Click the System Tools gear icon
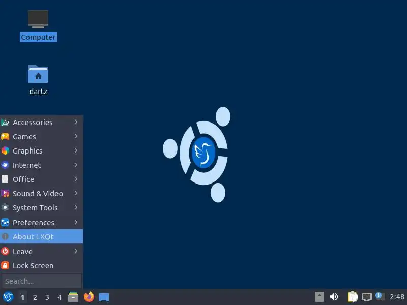The width and height of the screenshot is (407, 305). [x=5, y=208]
